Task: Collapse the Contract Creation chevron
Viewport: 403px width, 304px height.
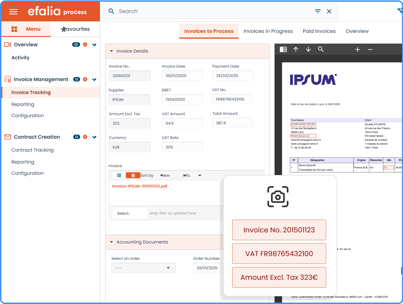Action: coord(94,137)
